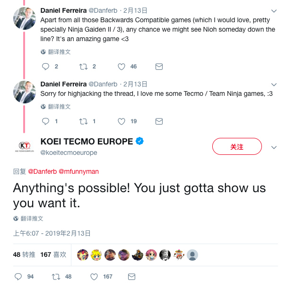Screen dimensions: 295x288
Task: View the 48 转推 retweets list
Action: pos(24,254)
